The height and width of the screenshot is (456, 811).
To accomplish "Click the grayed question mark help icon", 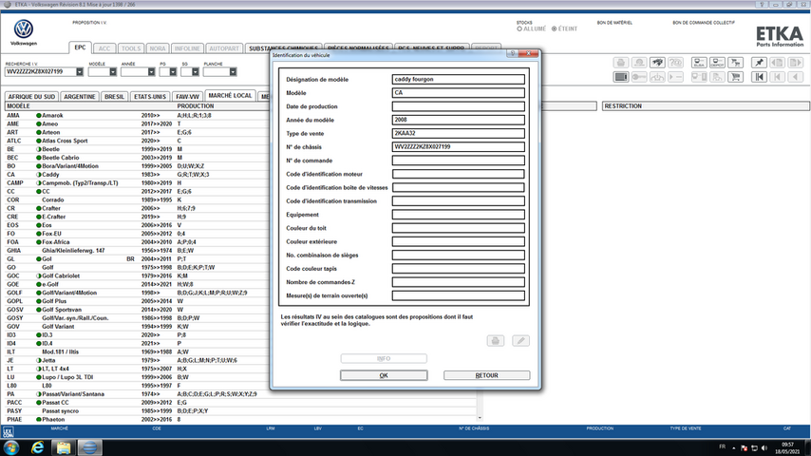I will click(675, 63).
